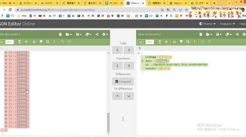Transform right document into left

pos(117,66)
